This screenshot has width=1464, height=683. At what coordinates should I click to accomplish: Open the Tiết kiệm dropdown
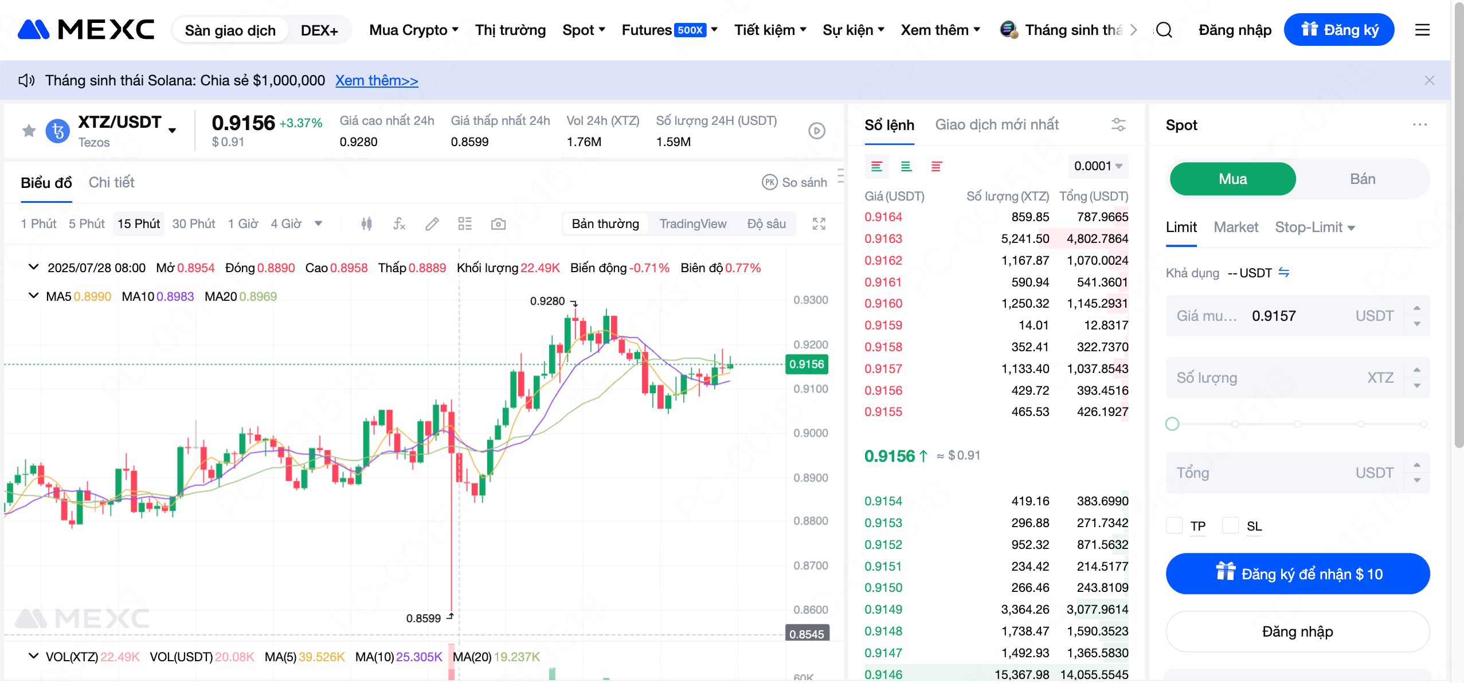pos(770,30)
